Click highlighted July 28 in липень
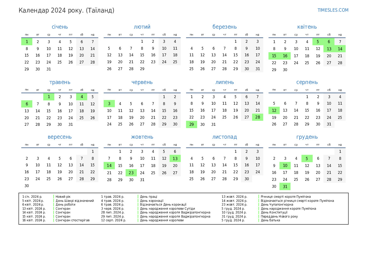Screen dimensions: 367x260 tap(257, 117)
